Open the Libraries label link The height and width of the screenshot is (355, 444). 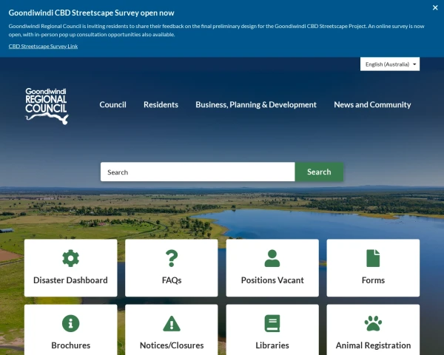272,345
